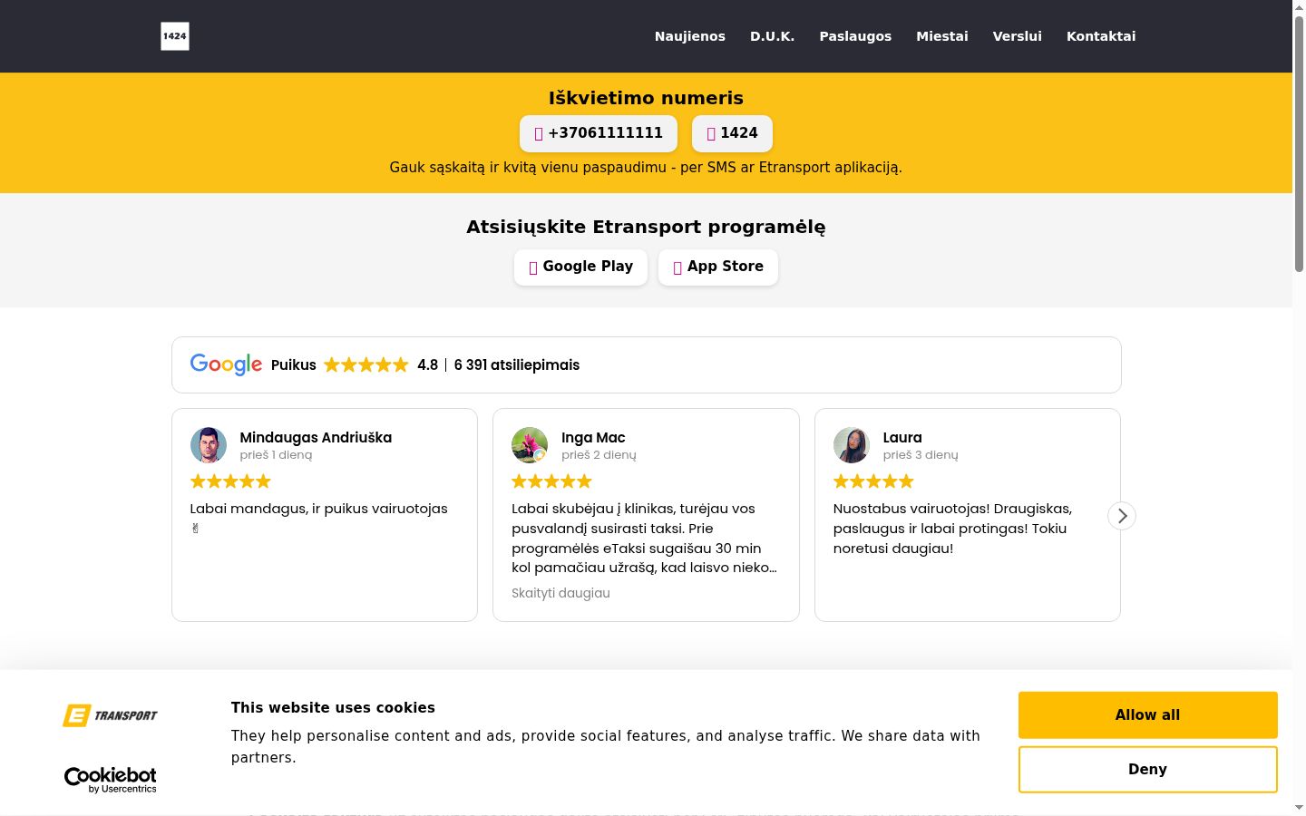Open reviewer name Mindaugas Andriuška
This screenshot has width=1306, height=816.
coord(316,437)
